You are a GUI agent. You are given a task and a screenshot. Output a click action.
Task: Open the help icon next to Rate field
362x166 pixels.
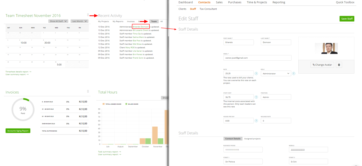click(256, 74)
